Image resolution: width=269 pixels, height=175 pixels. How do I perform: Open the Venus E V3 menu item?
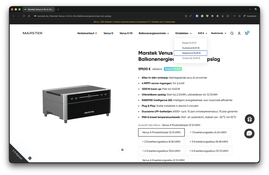pyautogui.click(x=126, y=33)
